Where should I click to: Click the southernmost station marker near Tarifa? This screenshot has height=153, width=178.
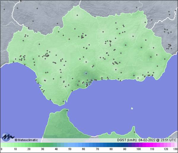63,102
